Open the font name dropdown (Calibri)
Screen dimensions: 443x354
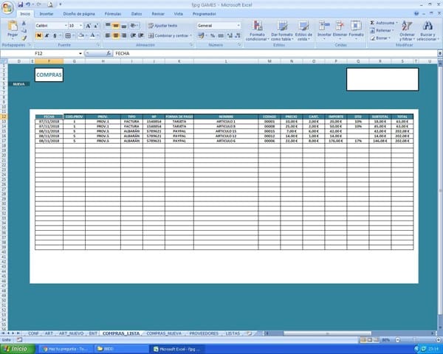(66, 26)
